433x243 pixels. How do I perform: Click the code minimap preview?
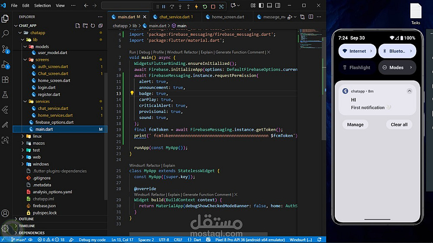point(310,38)
